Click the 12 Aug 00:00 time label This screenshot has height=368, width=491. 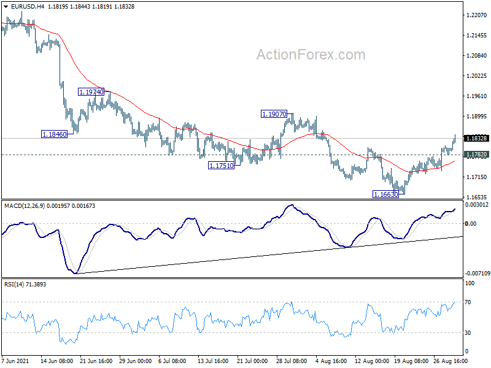click(373, 361)
